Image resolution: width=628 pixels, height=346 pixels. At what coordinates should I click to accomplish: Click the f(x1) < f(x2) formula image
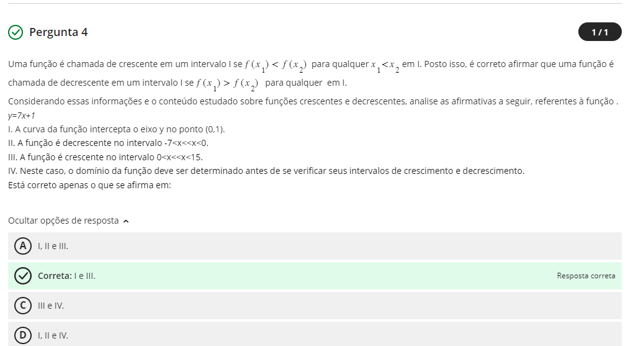pyautogui.click(x=276, y=65)
